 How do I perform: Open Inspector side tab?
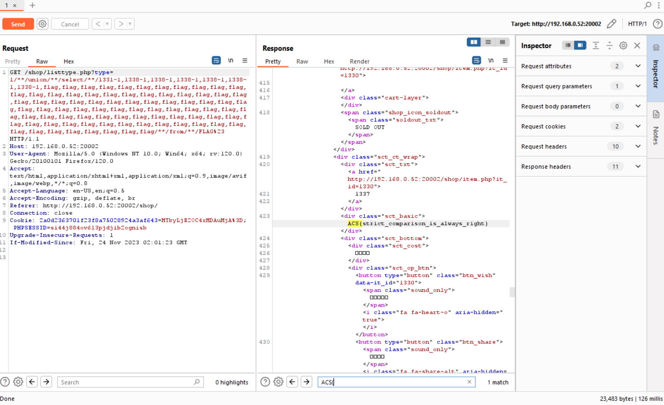(656, 68)
